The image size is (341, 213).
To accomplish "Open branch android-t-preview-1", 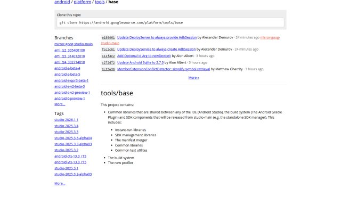I will click(x=70, y=98).
